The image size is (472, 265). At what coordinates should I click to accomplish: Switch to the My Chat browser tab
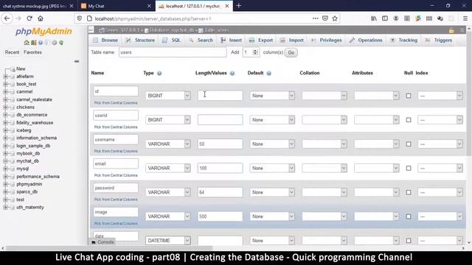tap(116, 6)
